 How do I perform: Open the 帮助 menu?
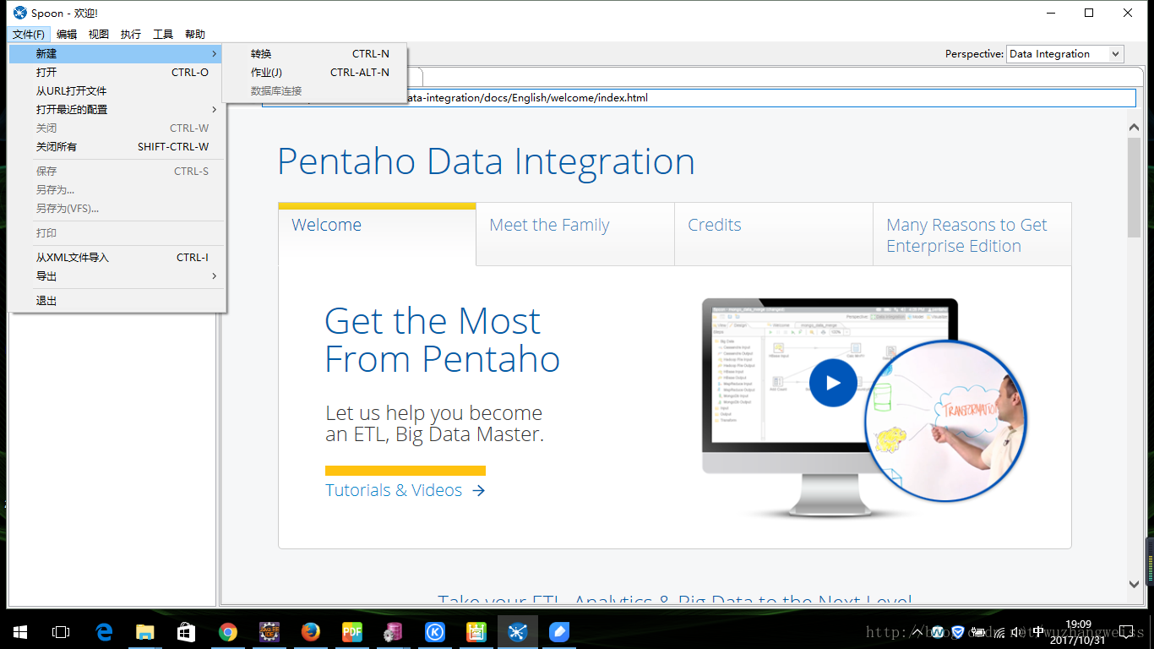point(195,35)
